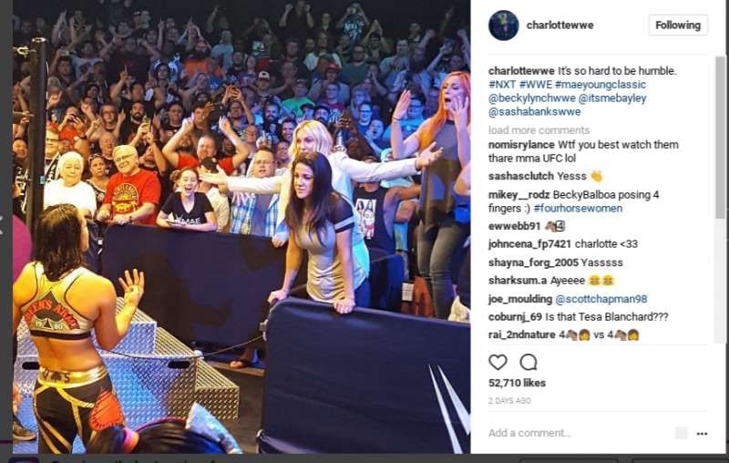The image size is (729, 463).
Task: View the 52,710 likes list
Action: point(517,383)
